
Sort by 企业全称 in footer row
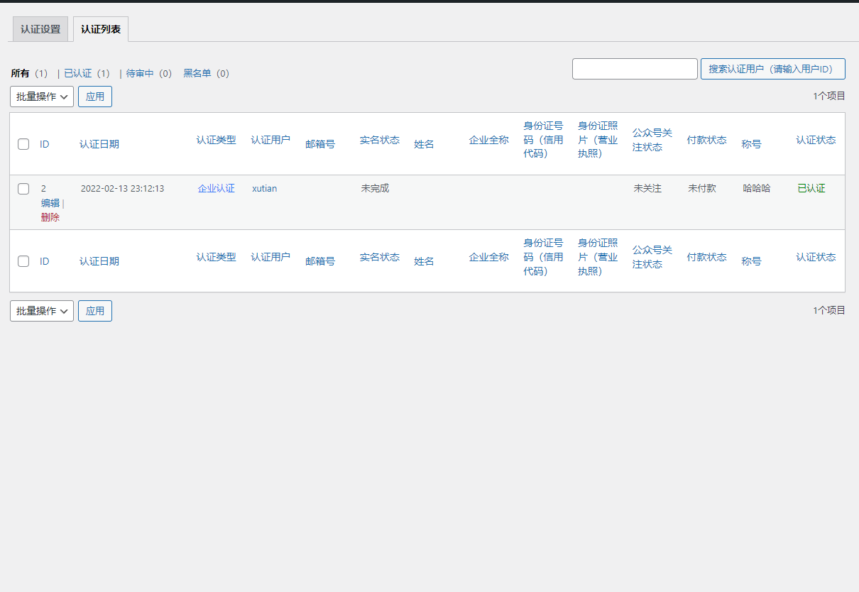489,257
